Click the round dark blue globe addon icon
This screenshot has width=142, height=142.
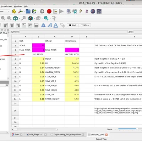coord(93,11)
